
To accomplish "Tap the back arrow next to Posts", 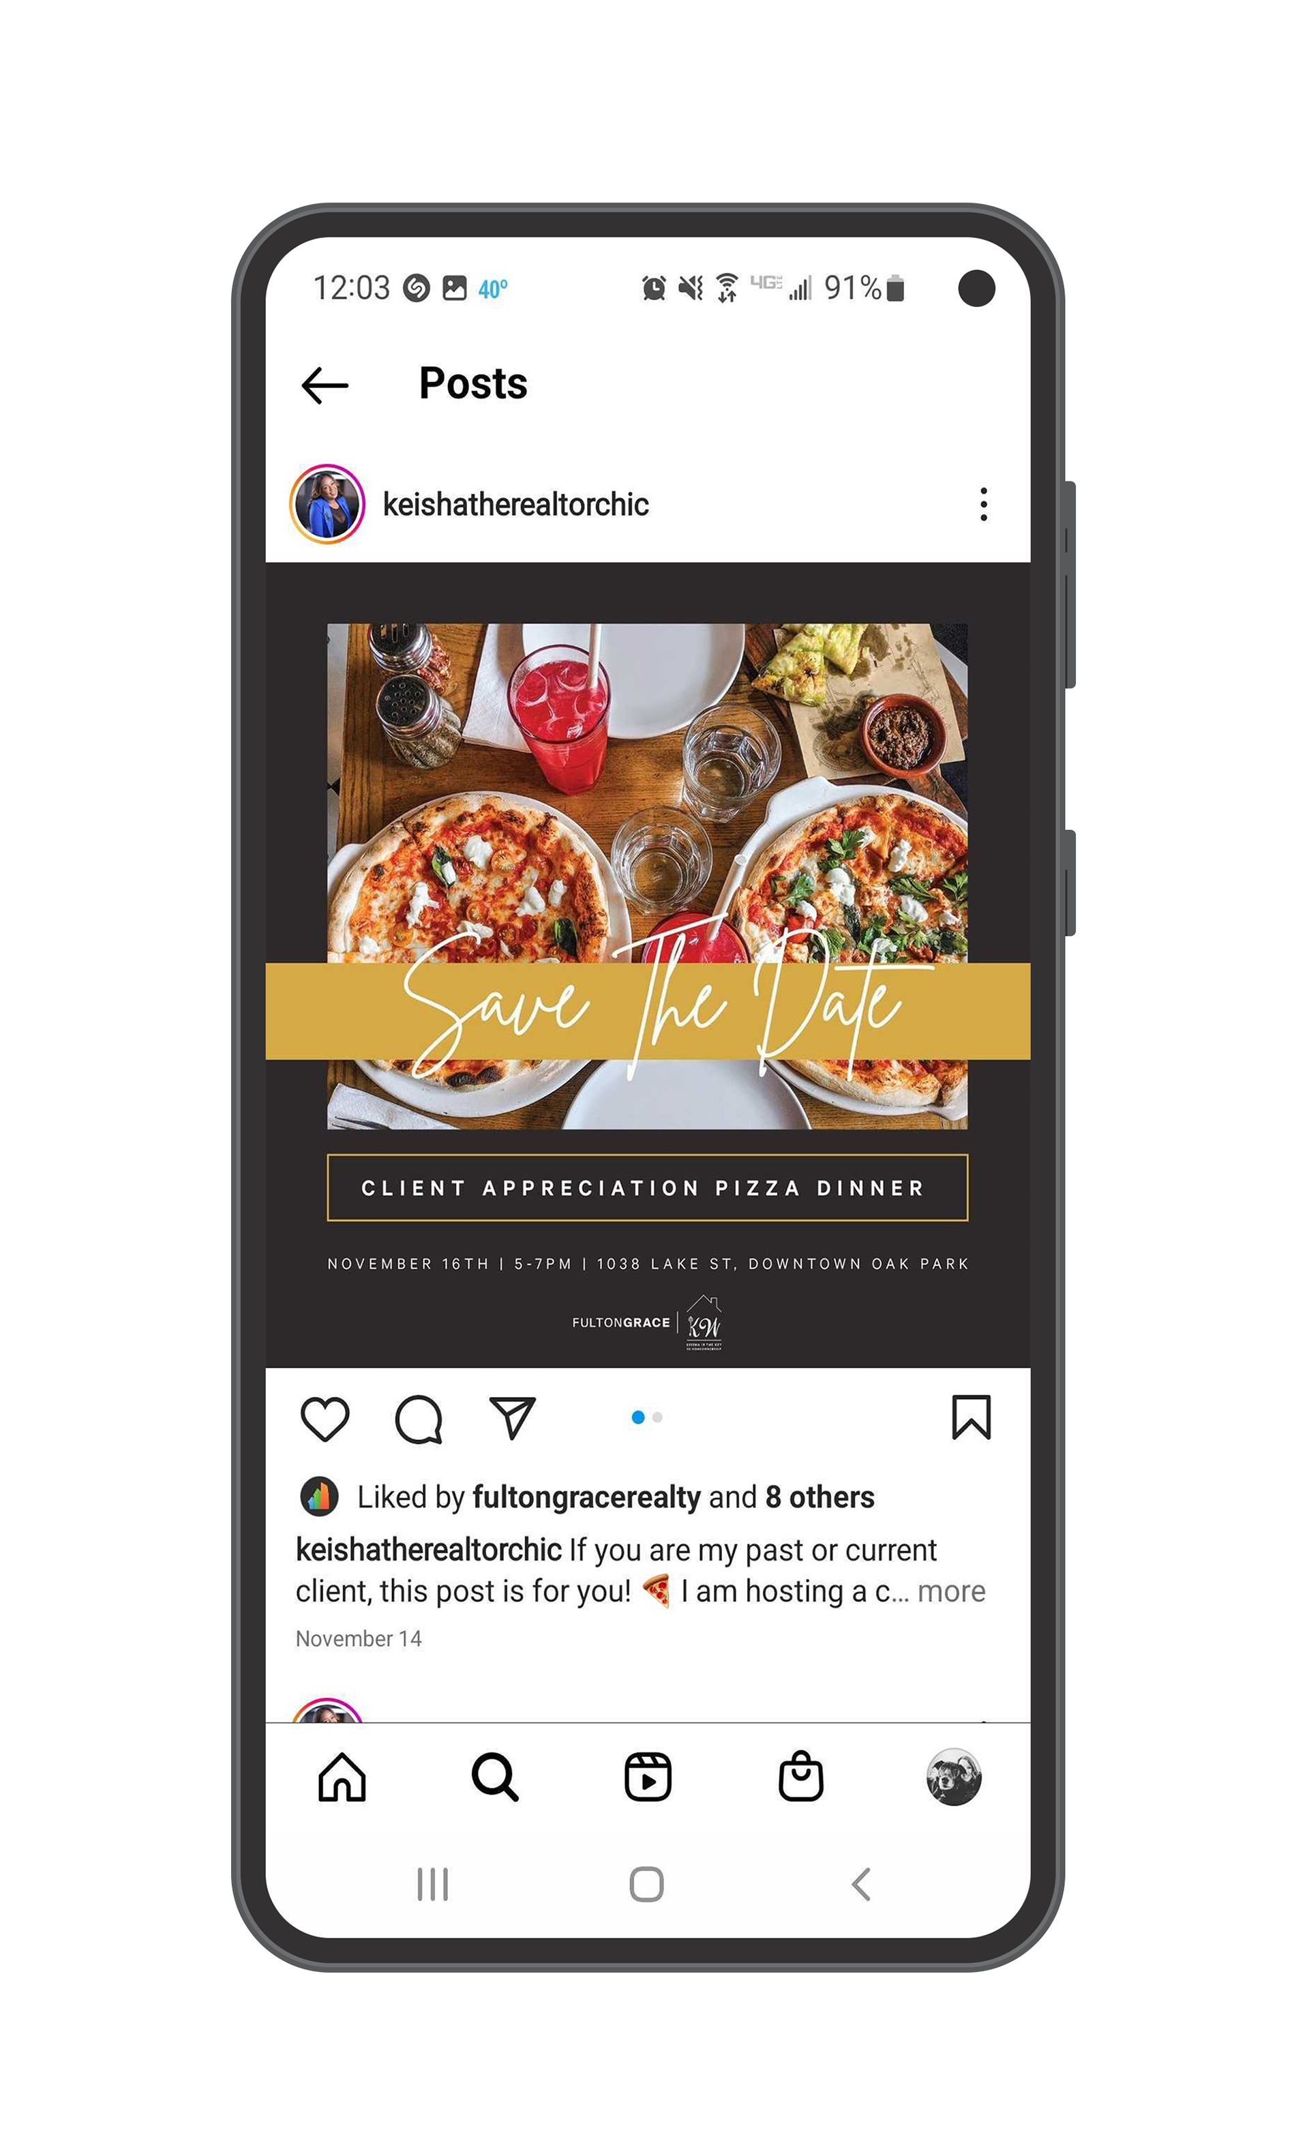I will [x=324, y=385].
